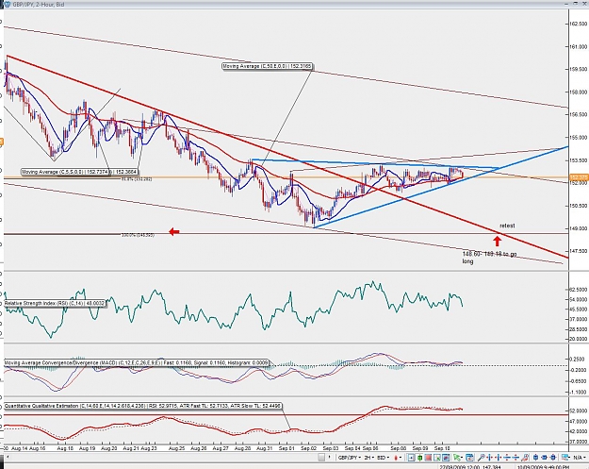Image resolution: width=589 pixels, height=469 pixels.
Task: Click the blue refresh chart icon
Action: [x=469, y=458]
